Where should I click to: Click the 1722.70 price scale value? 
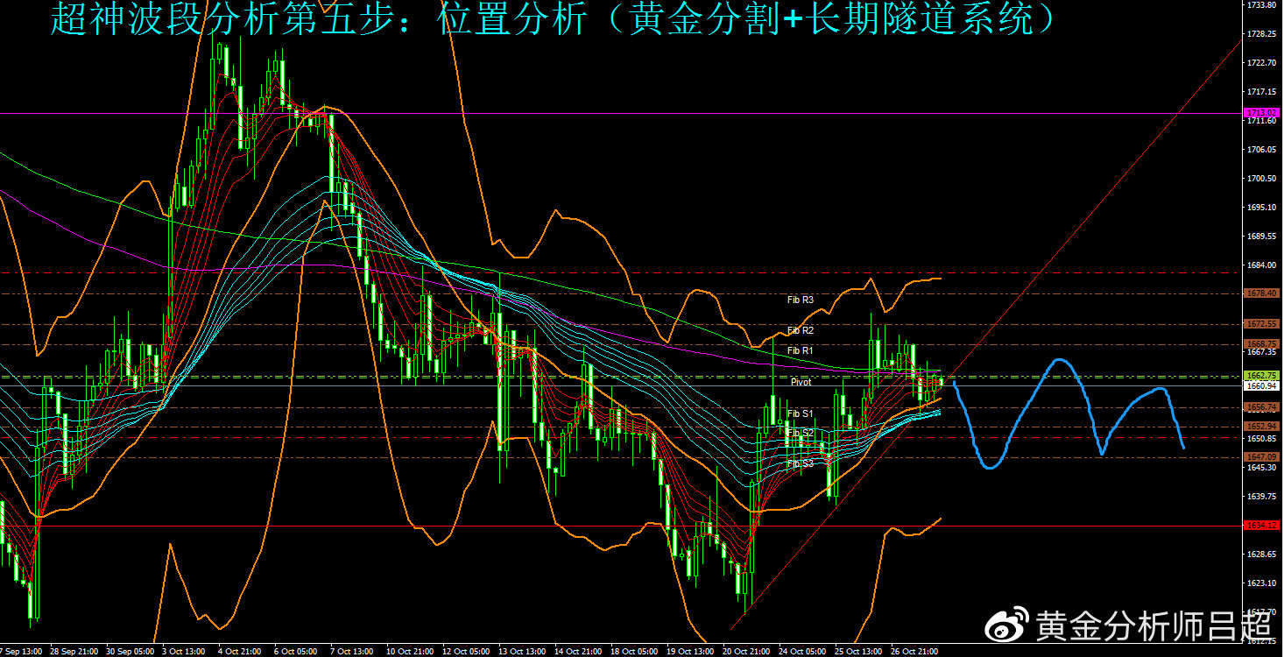pyautogui.click(x=1262, y=63)
